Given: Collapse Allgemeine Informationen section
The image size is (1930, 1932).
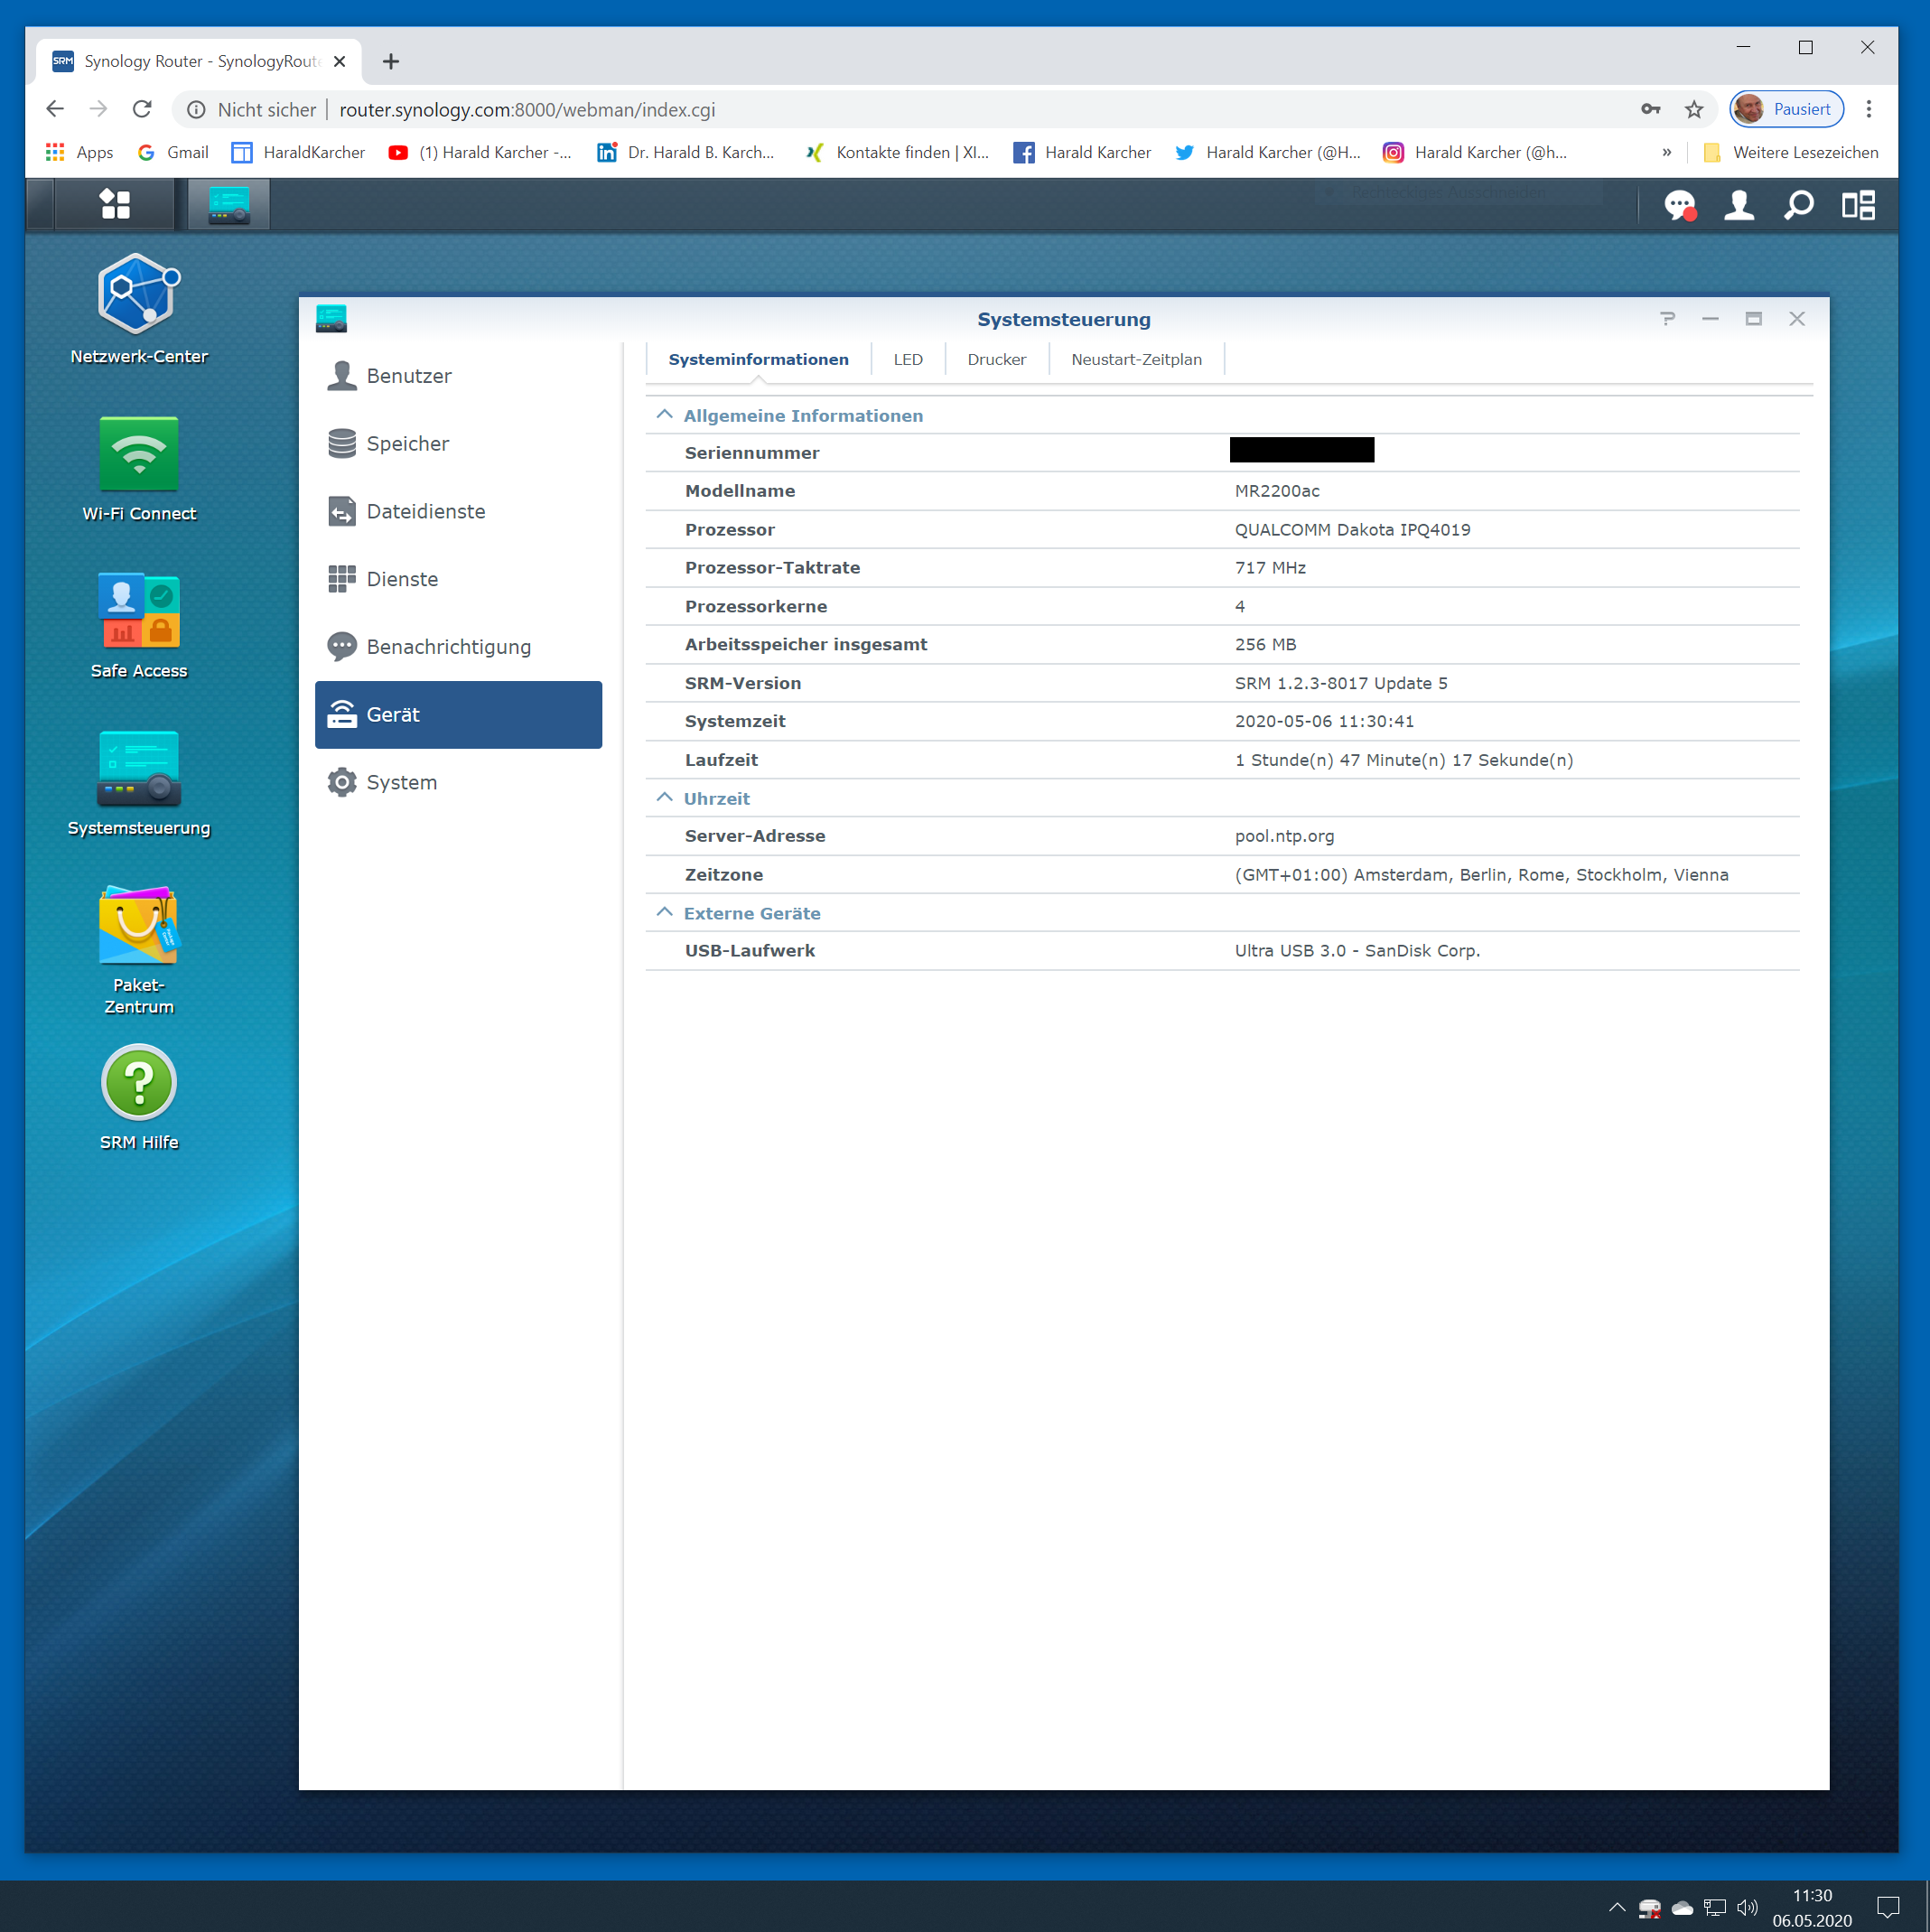Looking at the screenshot, I should [x=664, y=415].
